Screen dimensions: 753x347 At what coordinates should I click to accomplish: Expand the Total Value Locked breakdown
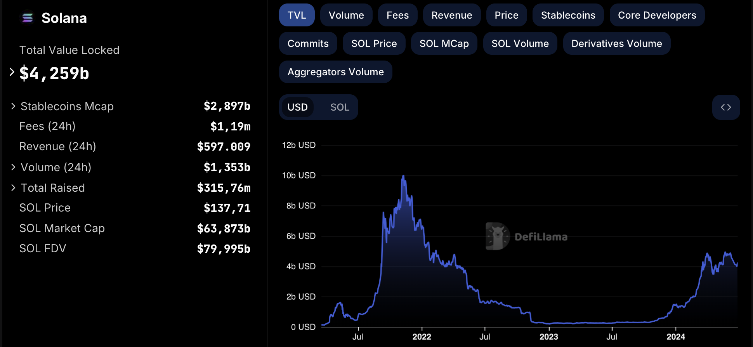[12, 72]
